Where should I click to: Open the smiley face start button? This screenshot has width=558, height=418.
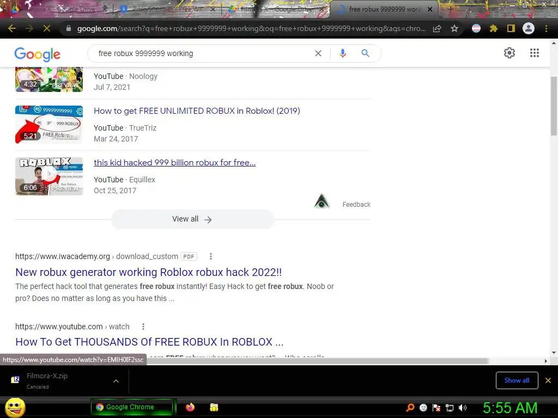(15, 407)
